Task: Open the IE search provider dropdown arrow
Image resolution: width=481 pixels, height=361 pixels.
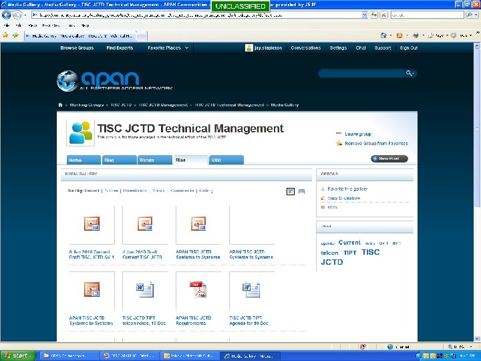Action: 476,15
